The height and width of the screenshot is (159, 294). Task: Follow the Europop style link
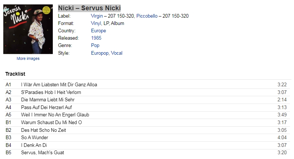100,53
